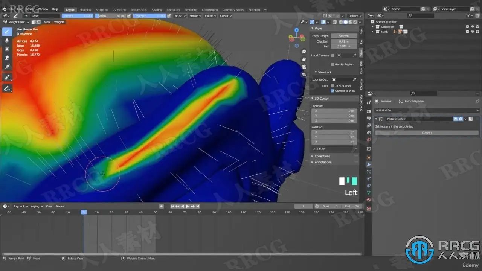Select the Sample Weight eyedropper tool
The height and width of the screenshot is (271, 482).
coord(7,77)
